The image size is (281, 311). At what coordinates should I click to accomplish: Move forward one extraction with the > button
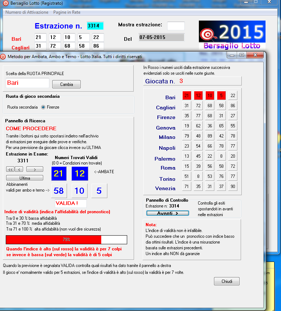pos(35,169)
